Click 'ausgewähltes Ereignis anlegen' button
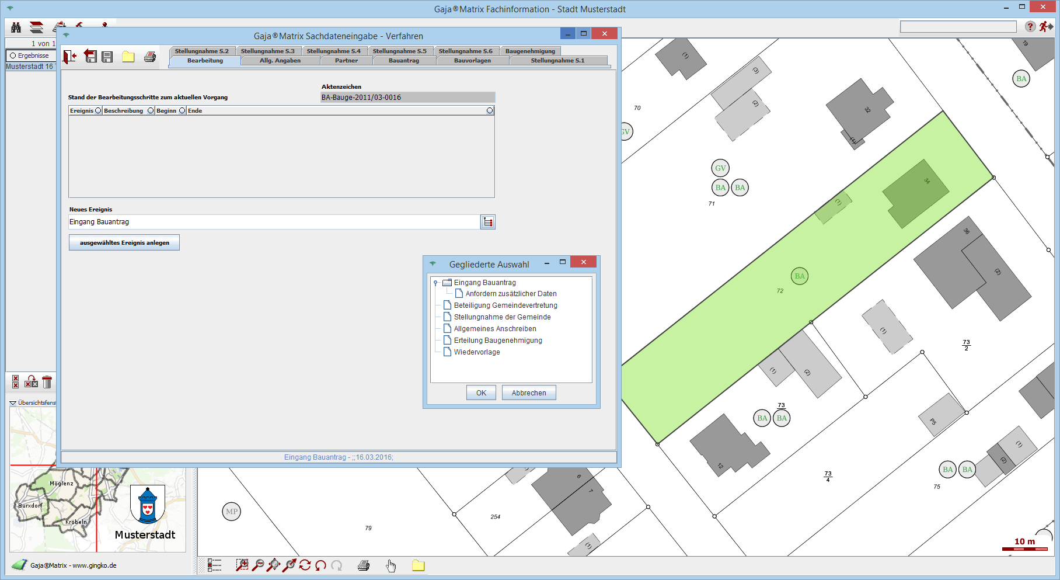The height and width of the screenshot is (580, 1060). pyautogui.click(x=124, y=242)
